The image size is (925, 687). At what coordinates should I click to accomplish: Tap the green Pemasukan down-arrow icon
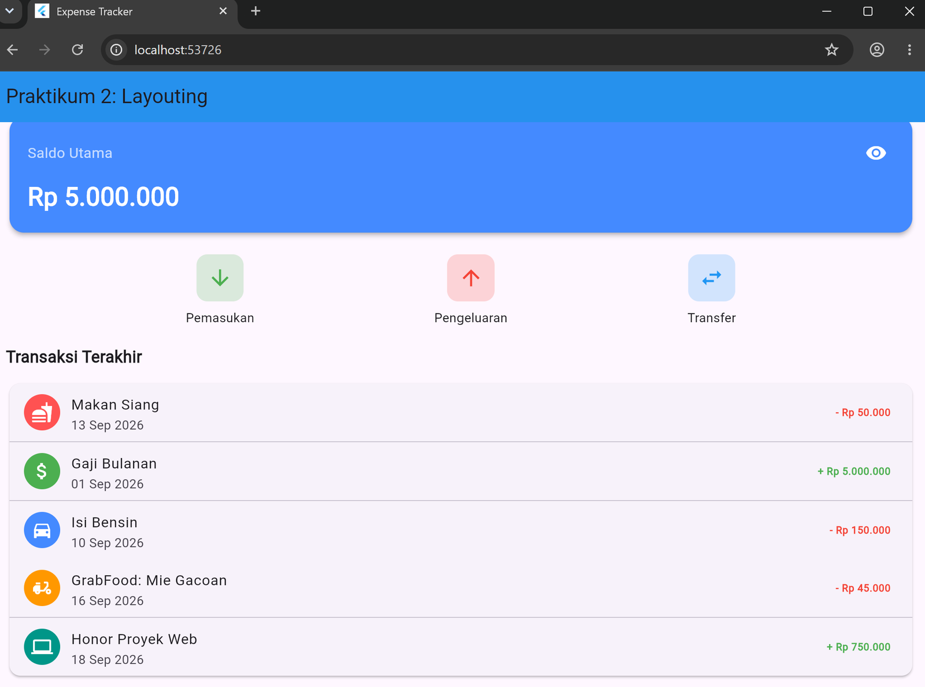220,278
